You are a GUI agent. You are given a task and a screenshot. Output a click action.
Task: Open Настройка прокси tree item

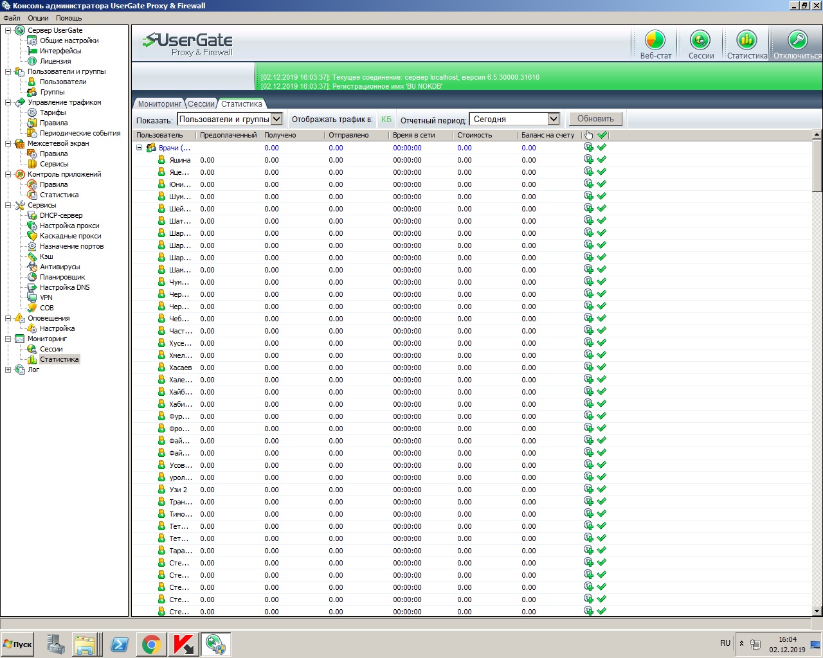click(x=69, y=226)
